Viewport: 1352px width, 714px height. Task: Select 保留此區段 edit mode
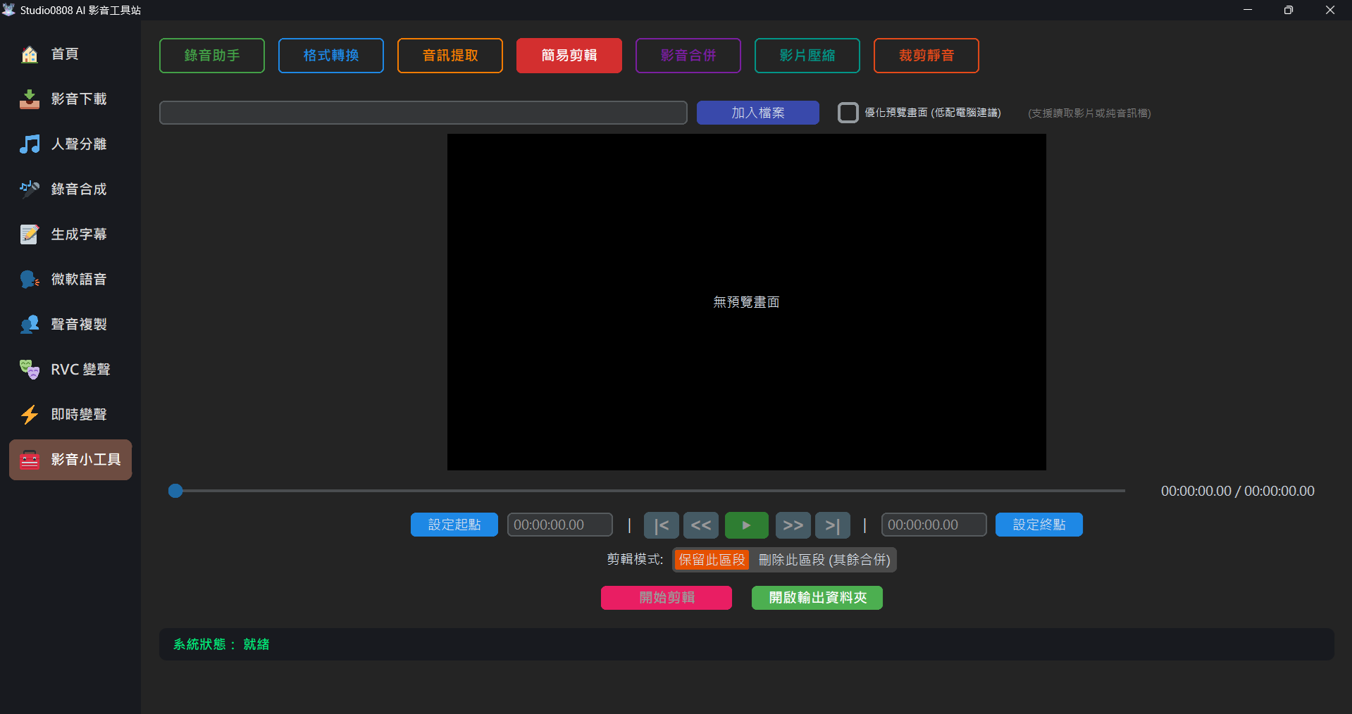tap(712, 560)
